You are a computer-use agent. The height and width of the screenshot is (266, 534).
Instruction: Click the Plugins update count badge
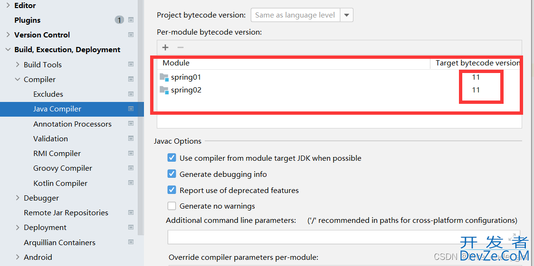click(x=119, y=20)
